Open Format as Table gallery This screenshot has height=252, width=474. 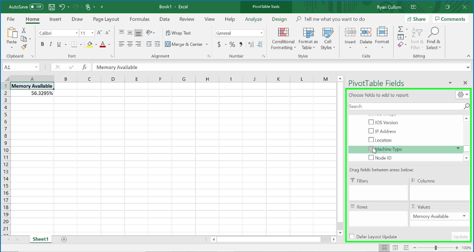click(x=308, y=39)
